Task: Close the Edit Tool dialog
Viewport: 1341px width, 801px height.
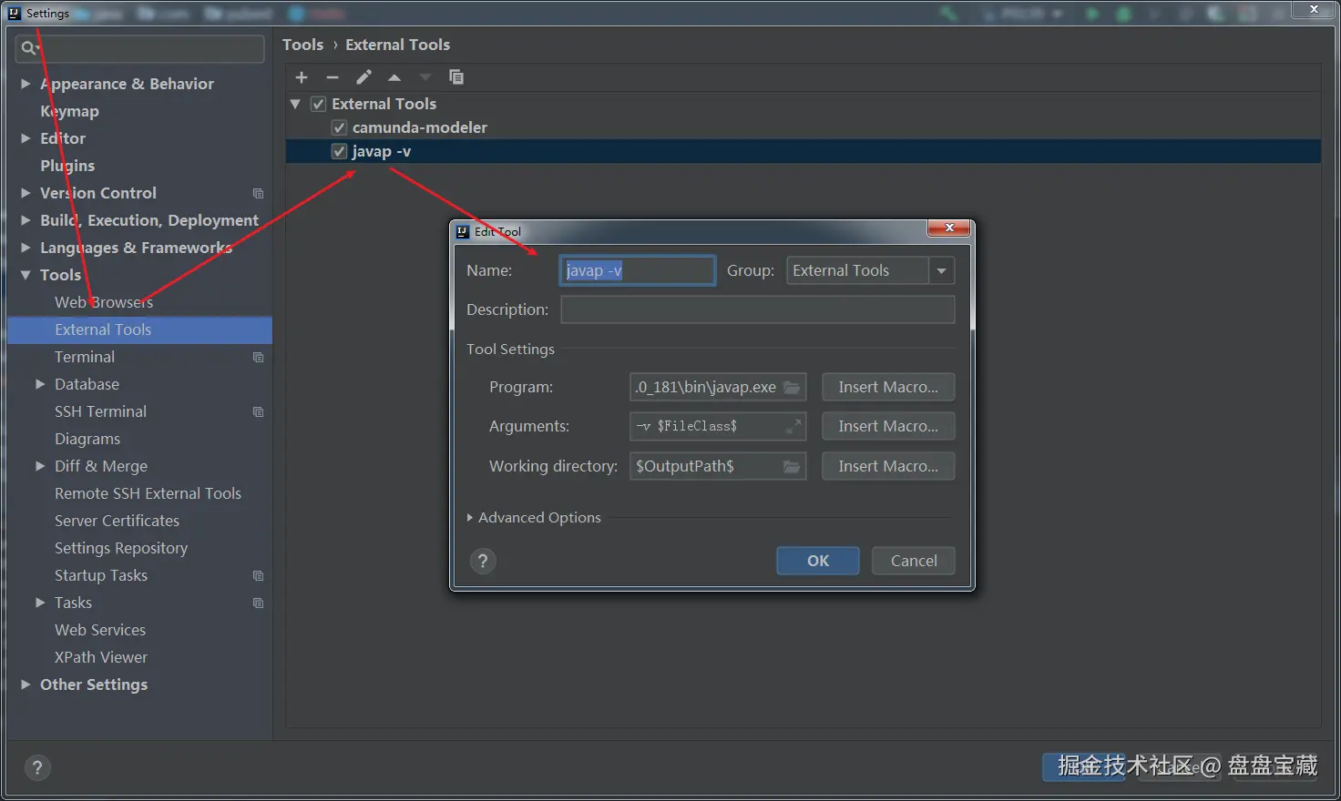Action: (948, 228)
